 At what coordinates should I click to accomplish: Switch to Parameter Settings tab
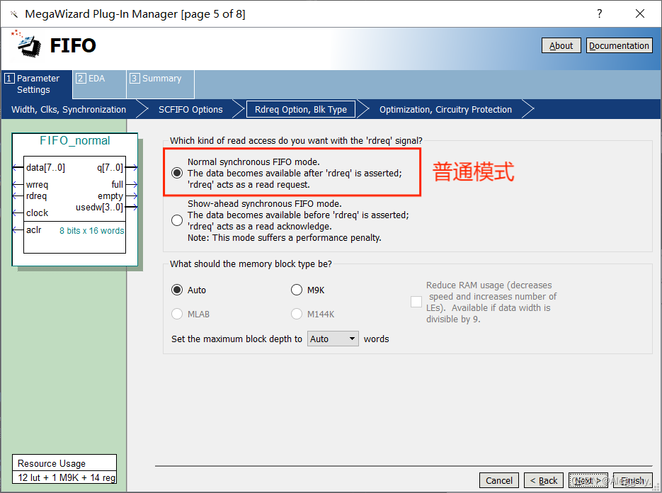click(37, 84)
